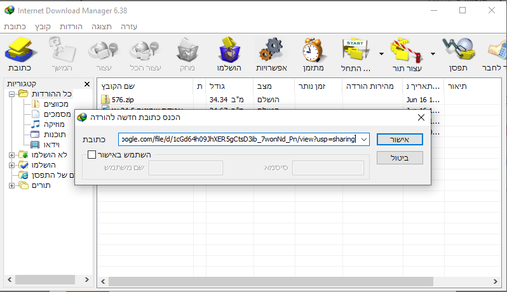Select Finished (הושלמו) folder in tree

(44, 165)
